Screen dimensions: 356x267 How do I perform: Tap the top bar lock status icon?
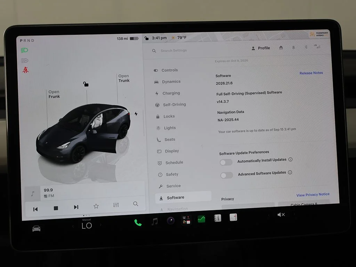[147, 38]
